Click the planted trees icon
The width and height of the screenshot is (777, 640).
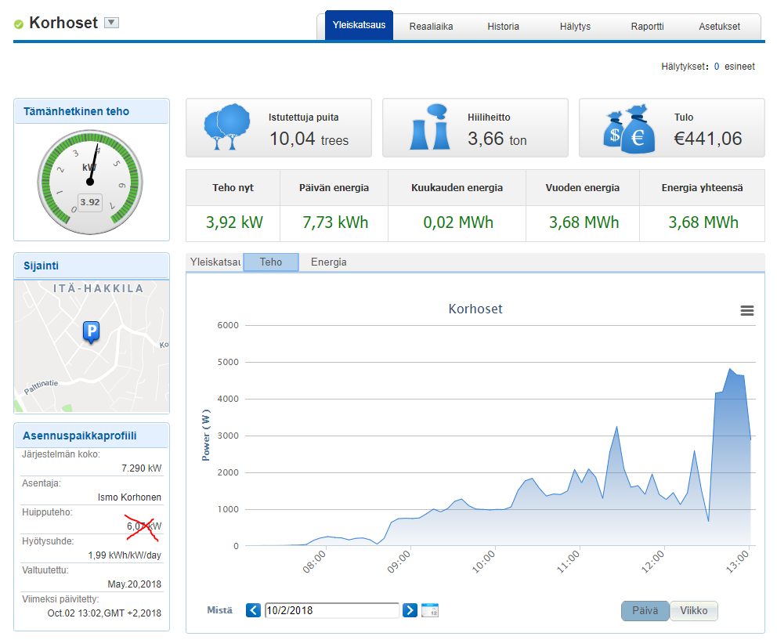click(x=226, y=127)
